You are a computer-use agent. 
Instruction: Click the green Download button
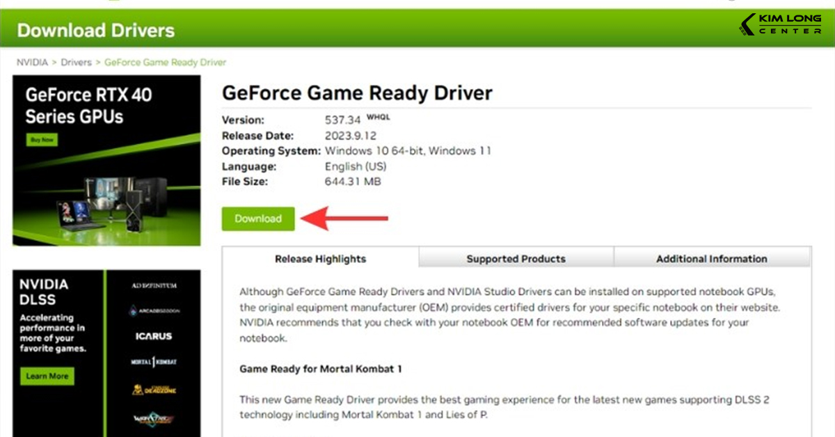(x=258, y=218)
